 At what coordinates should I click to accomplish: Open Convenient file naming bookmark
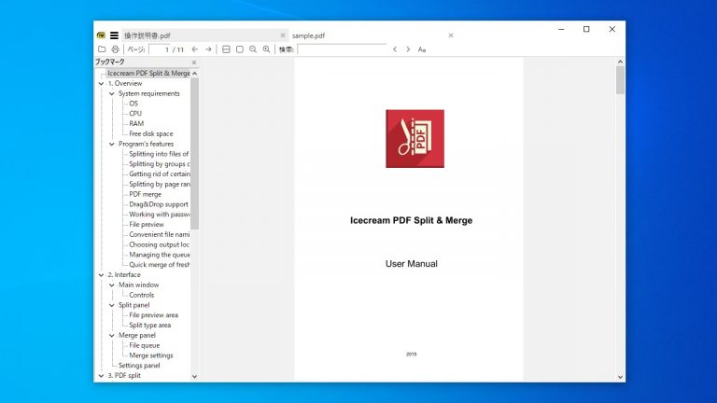pos(159,234)
